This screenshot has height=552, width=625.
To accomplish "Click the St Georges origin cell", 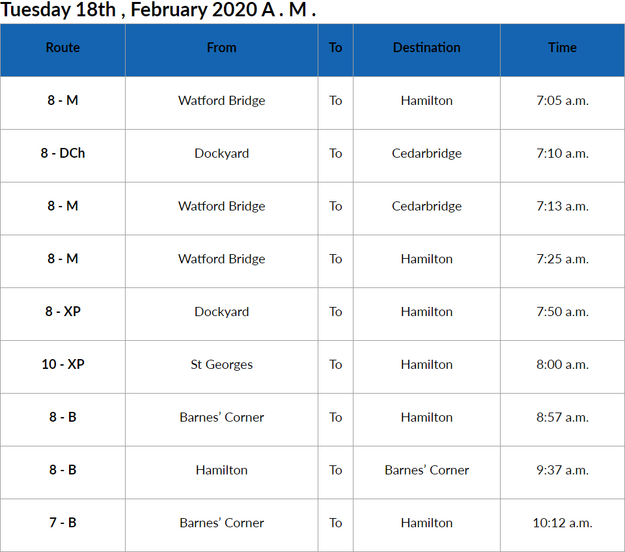I will coord(221,364).
